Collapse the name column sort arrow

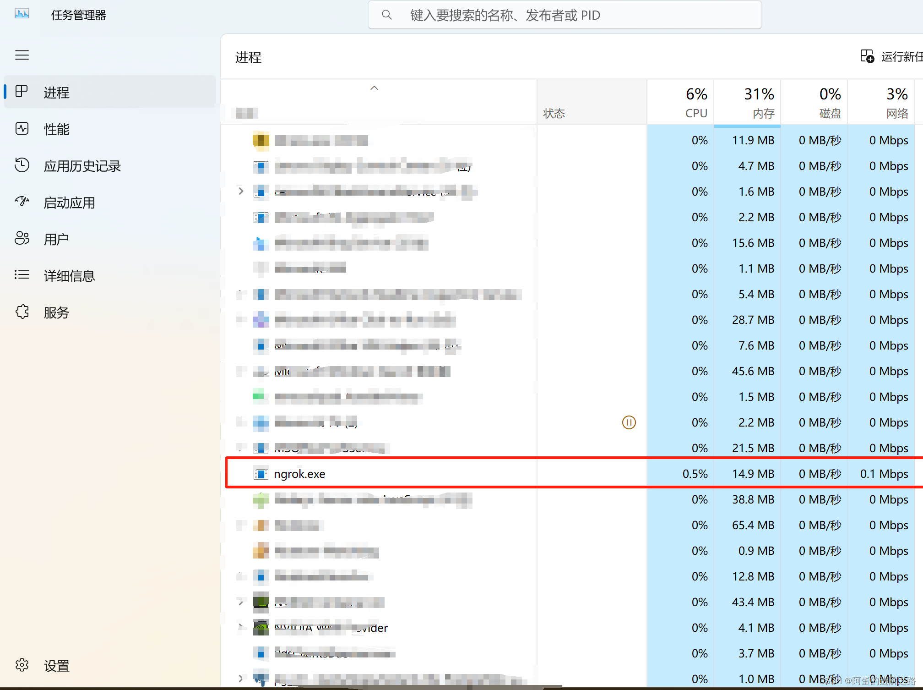(x=374, y=88)
